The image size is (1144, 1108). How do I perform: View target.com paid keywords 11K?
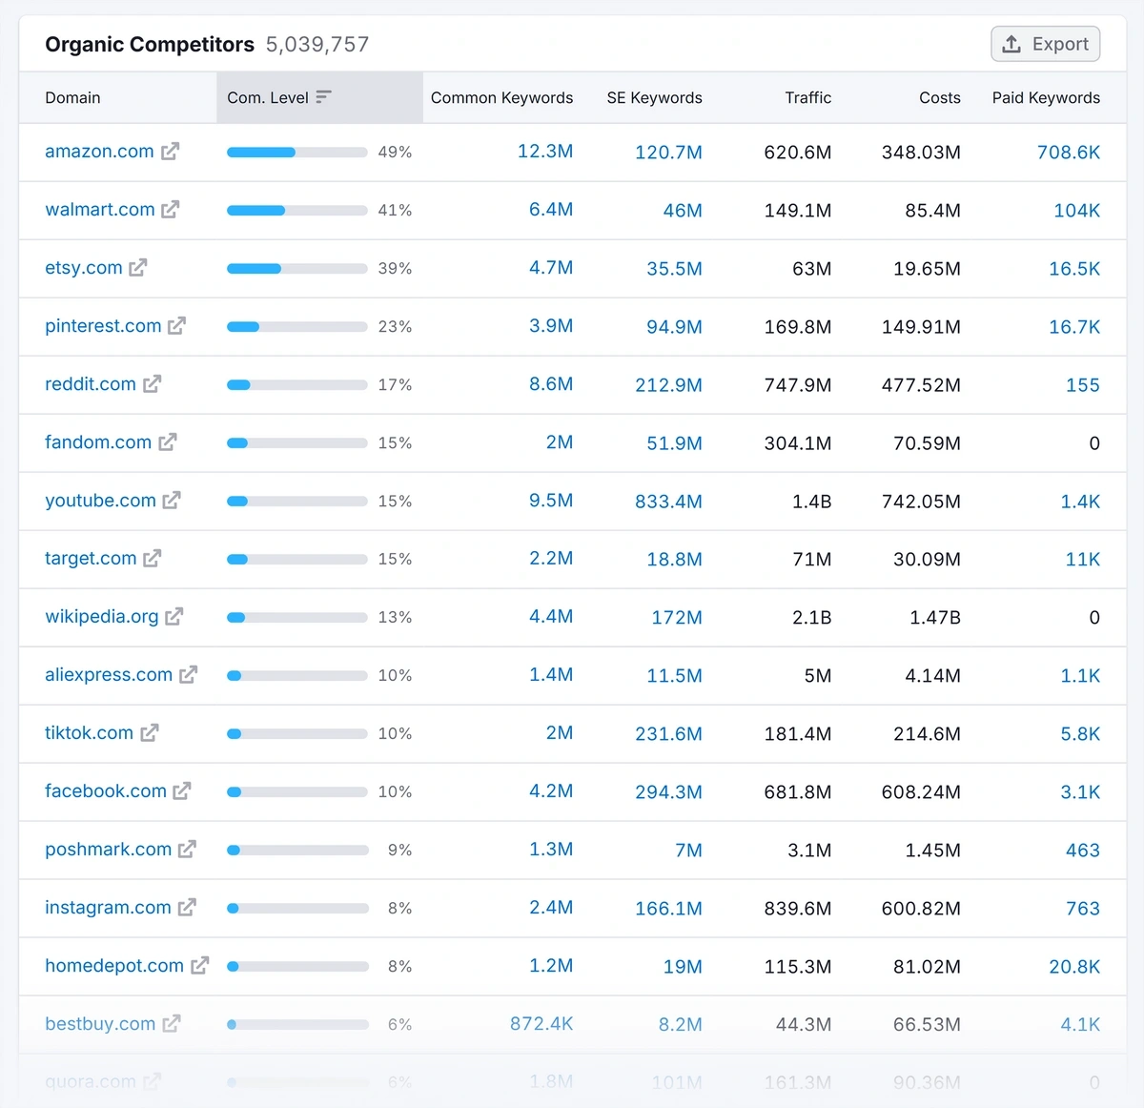tap(1083, 560)
